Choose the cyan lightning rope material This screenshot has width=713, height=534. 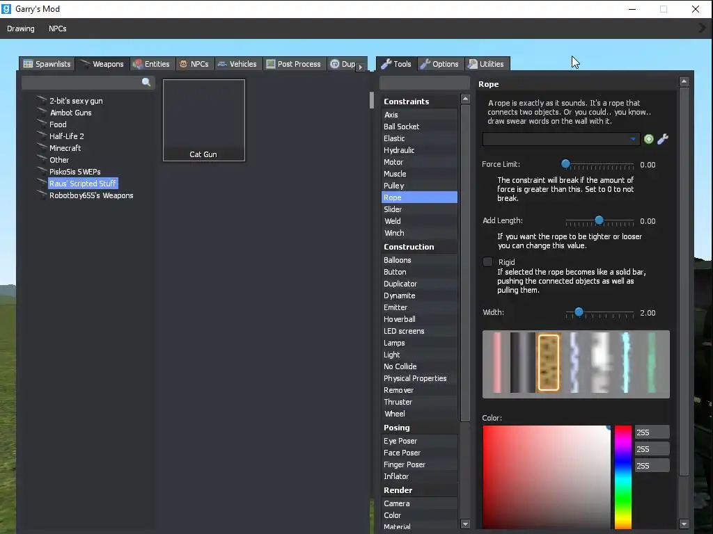[x=626, y=363]
